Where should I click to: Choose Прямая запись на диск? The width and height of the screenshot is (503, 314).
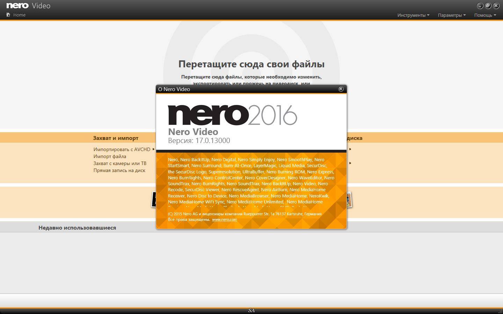[x=119, y=170]
